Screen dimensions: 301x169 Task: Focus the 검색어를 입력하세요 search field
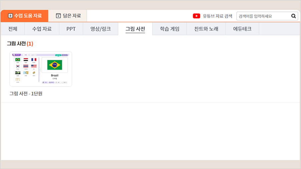(263, 16)
